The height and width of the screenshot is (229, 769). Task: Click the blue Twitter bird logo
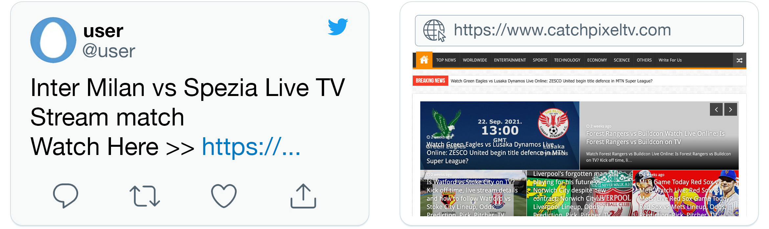338,27
